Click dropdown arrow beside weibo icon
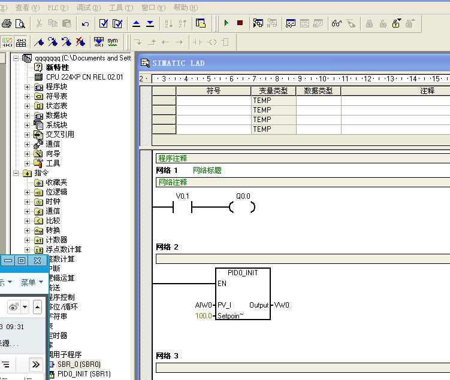This screenshot has width=450, height=380. click(25, 307)
